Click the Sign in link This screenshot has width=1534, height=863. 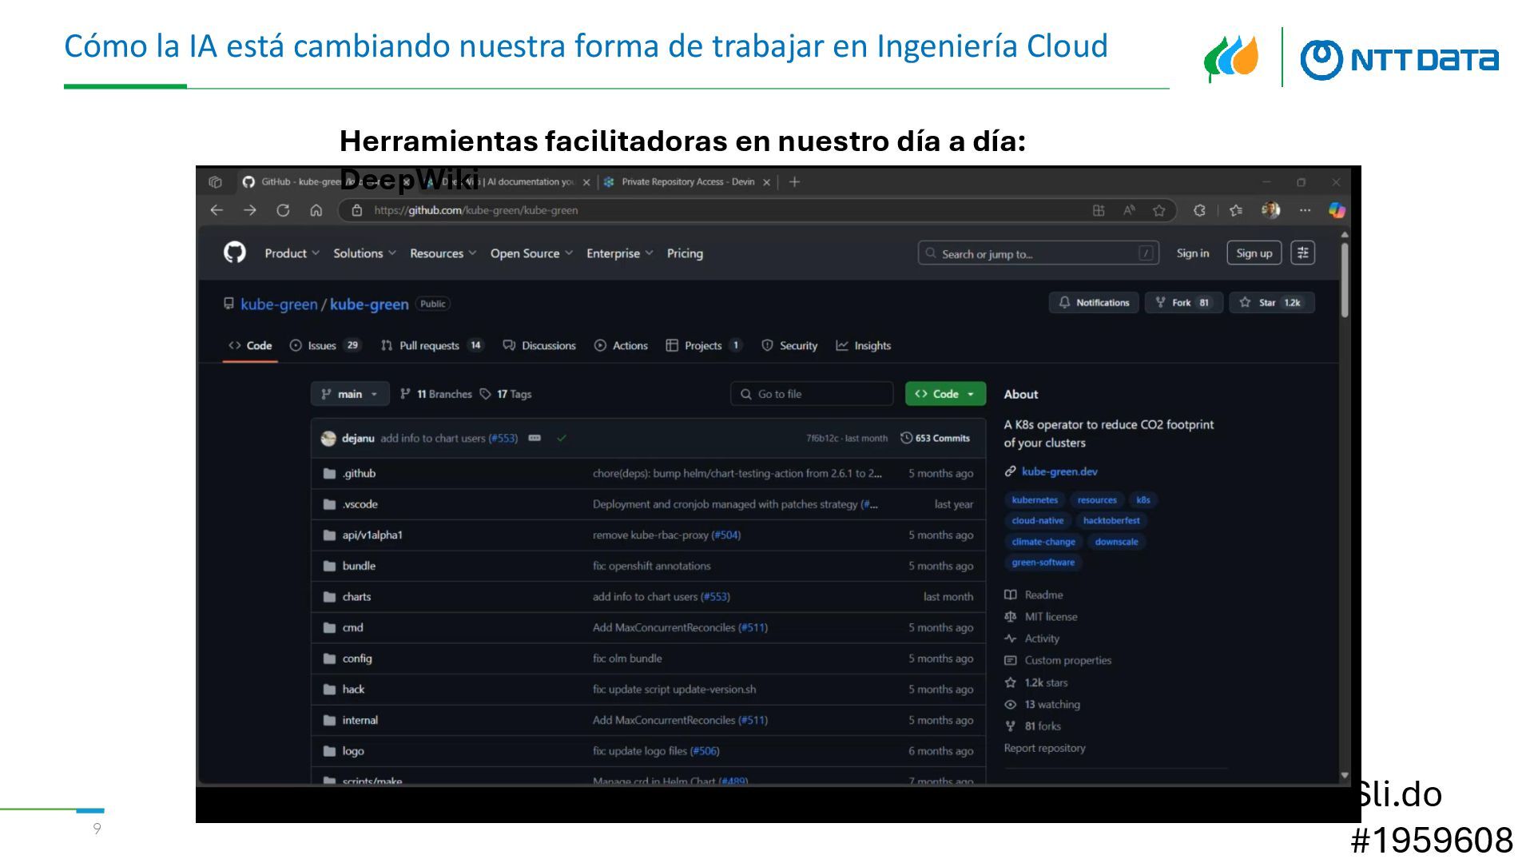point(1192,253)
